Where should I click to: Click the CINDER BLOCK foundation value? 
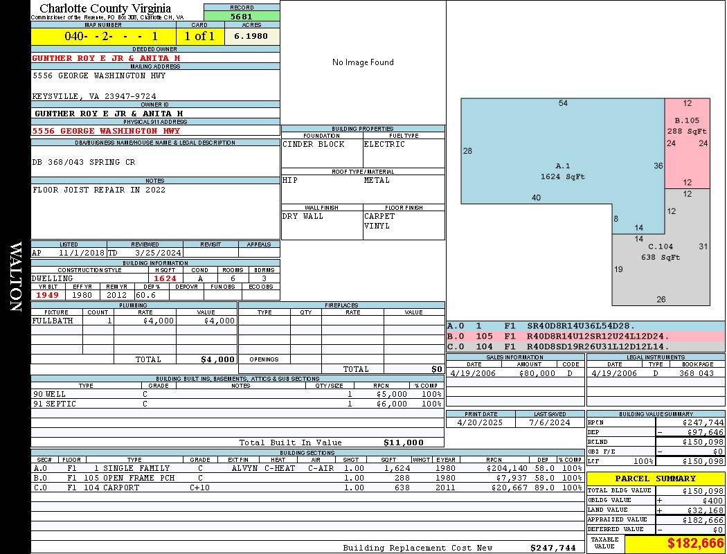point(313,145)
